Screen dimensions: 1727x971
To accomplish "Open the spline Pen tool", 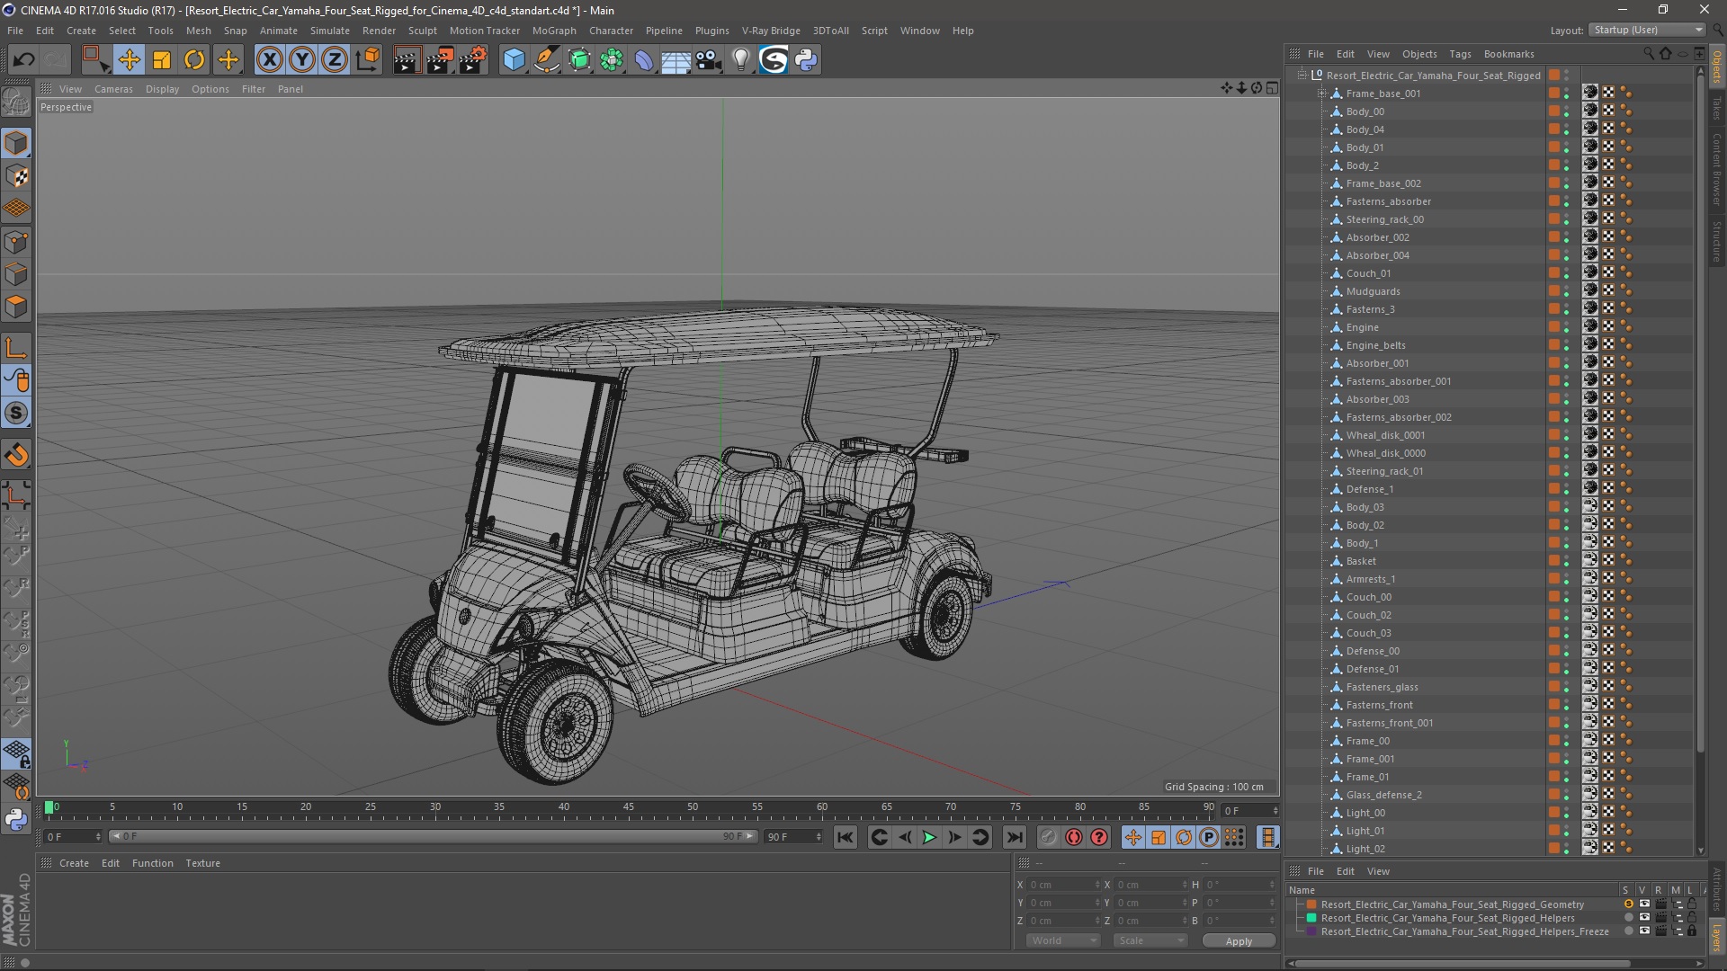I will click(x=547, y=60).
